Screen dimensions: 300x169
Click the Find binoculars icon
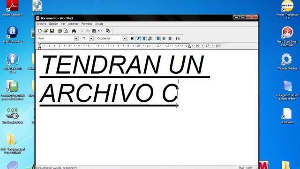tap(74, 31)
